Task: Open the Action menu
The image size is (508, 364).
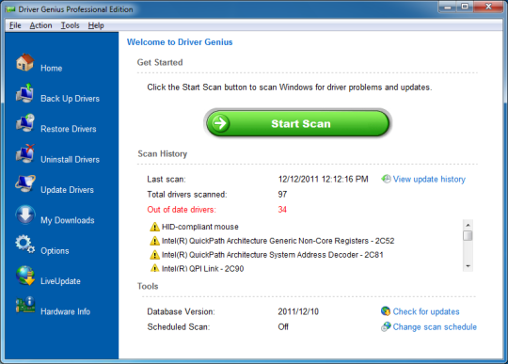Action: point(40,25)
